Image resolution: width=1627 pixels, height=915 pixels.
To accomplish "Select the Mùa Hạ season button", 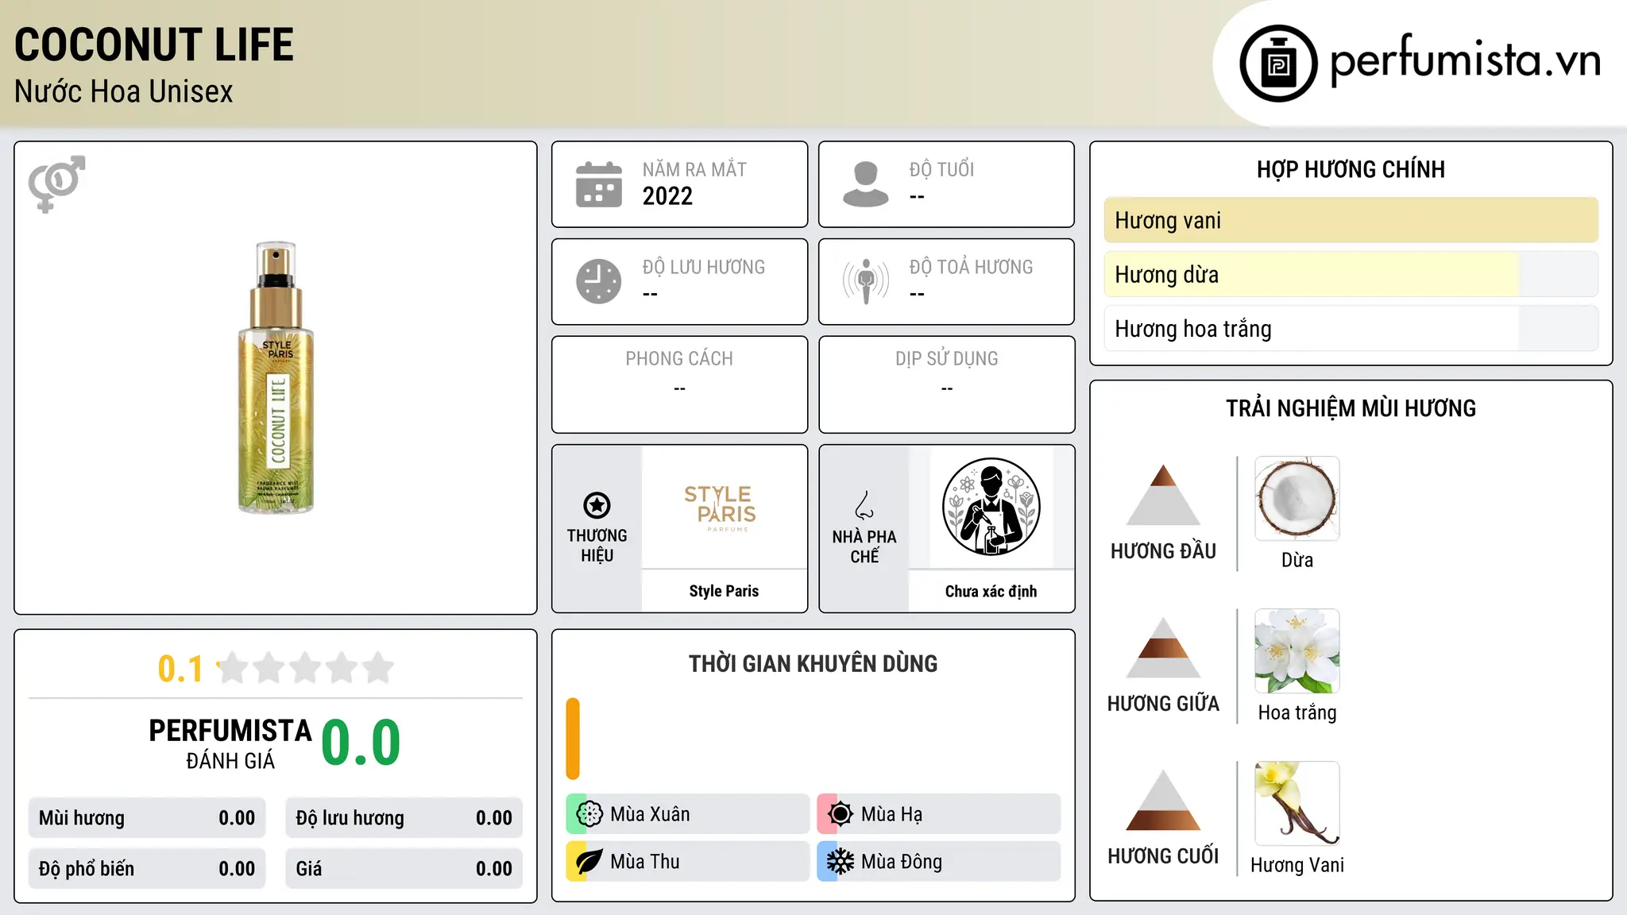I will point(939,814).
